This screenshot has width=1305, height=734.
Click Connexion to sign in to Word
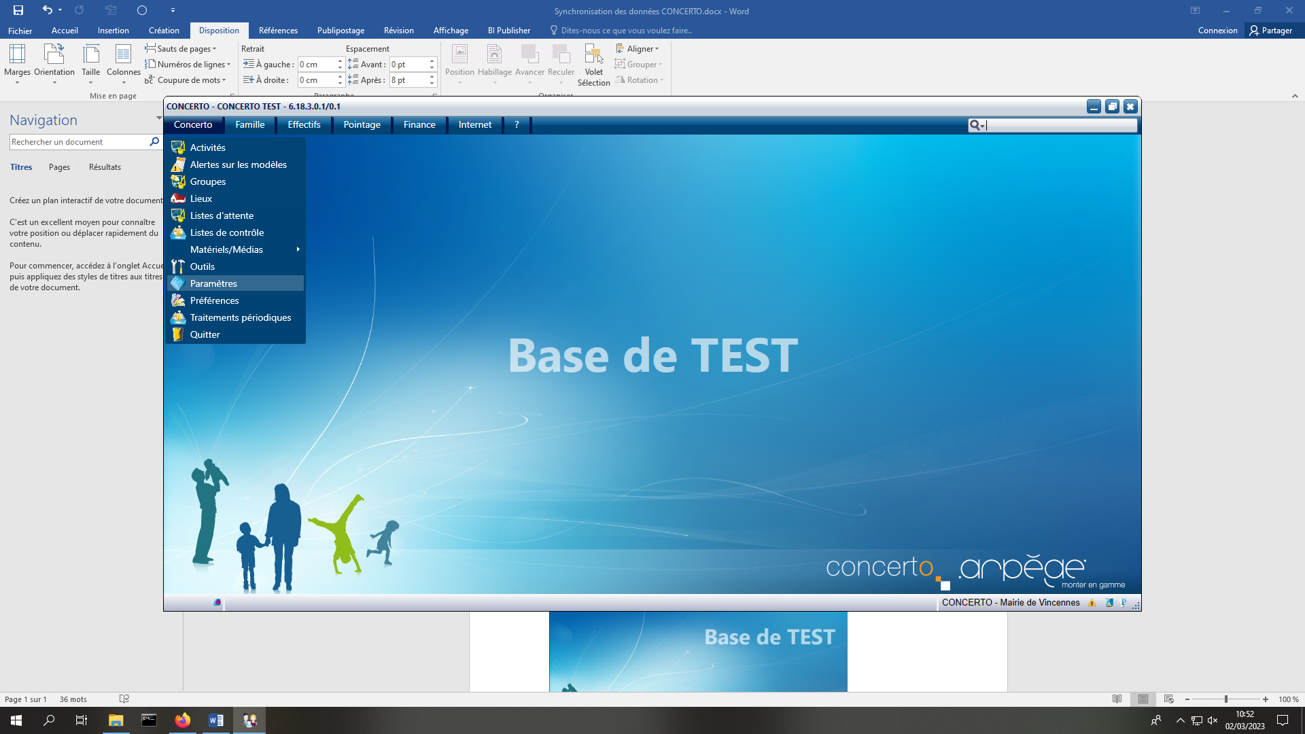[x=1218, y=31]
